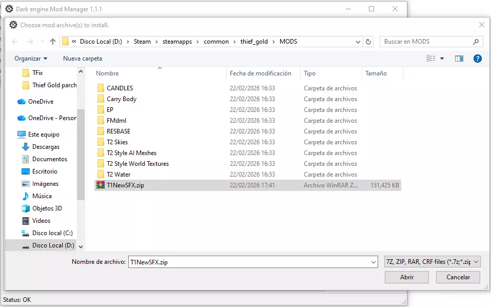This screenshot has height=307, width=491.
Task: Create a Nueva carpeta
Action: click(x=83, y=59)
